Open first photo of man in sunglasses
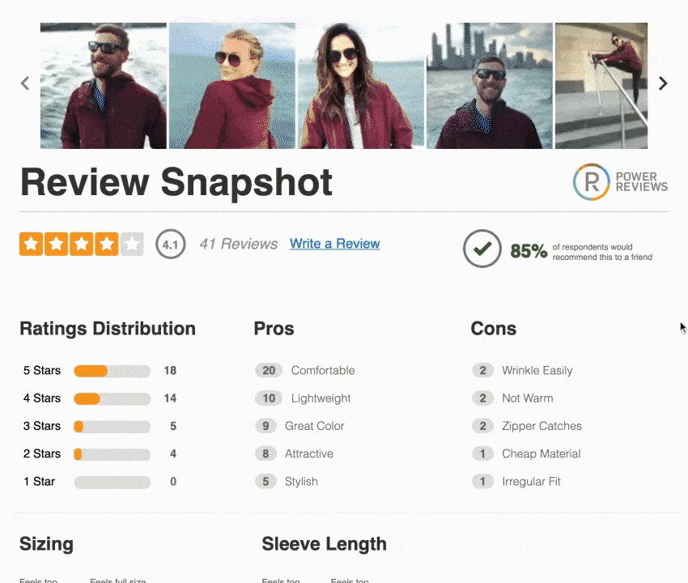688x583 pixels. pyautogui.click(x=103, y=86)
